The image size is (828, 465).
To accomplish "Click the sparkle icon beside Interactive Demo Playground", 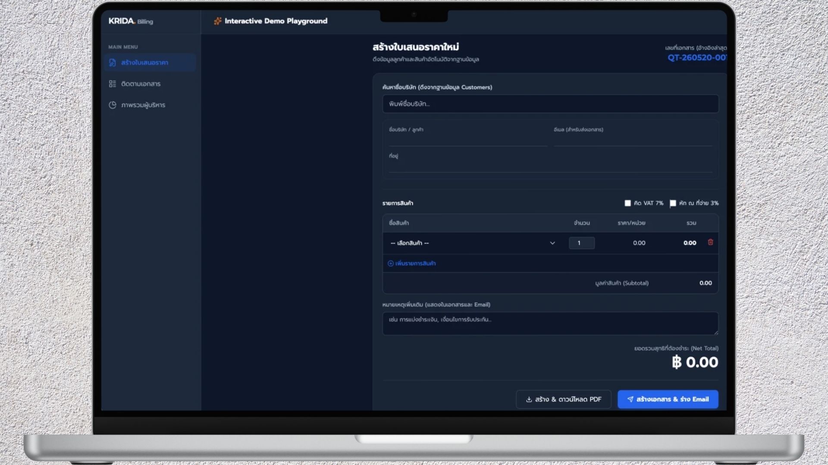I will [218, 21].
